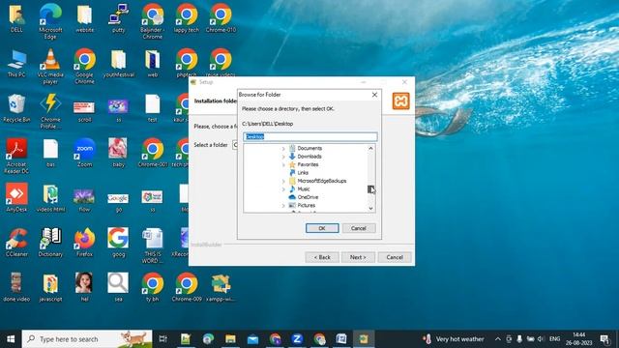Select the sea magnifier image icon
This screenshot has width=619, height=348.
pyautogui.click(x=118, y=288)
